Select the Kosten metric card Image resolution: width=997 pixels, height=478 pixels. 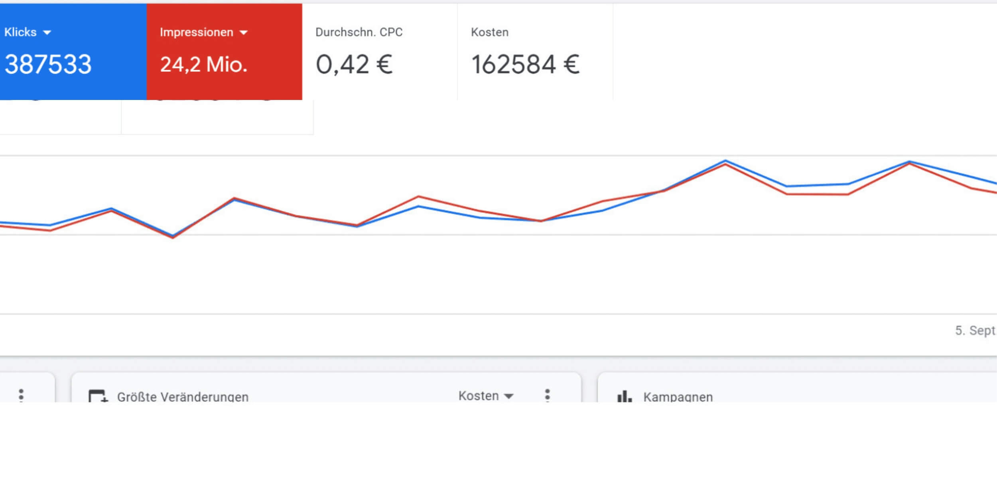click(535, 52)
